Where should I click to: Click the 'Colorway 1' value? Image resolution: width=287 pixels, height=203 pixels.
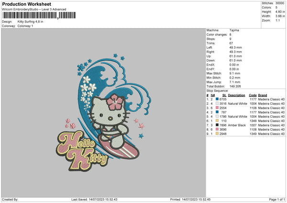pos(25,26)
